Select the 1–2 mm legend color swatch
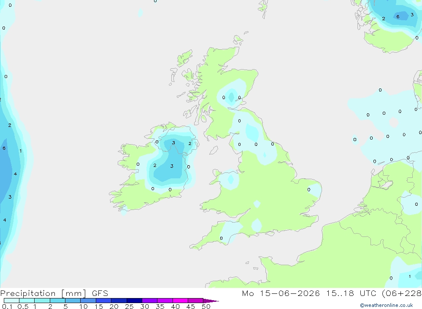 pos(42,301)
